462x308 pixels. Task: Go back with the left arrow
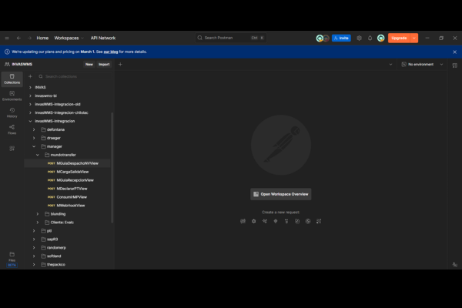(18, 38)
